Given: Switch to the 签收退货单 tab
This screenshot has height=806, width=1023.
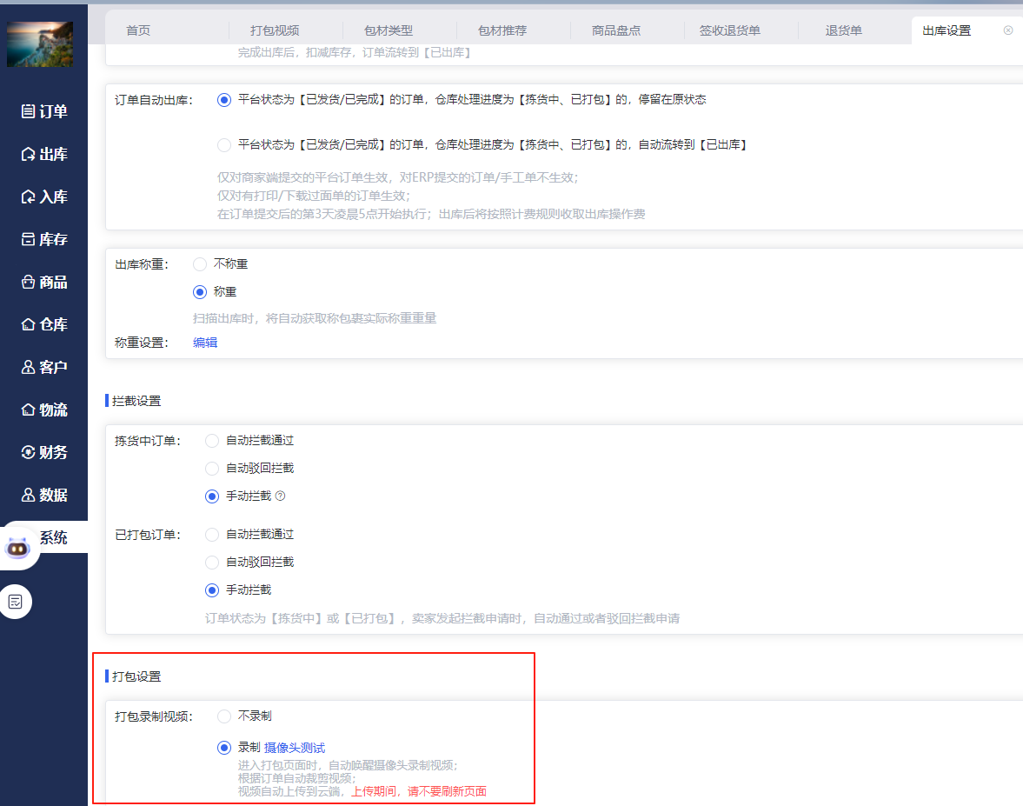Looking at the screenshot, I should coord(729,30).
